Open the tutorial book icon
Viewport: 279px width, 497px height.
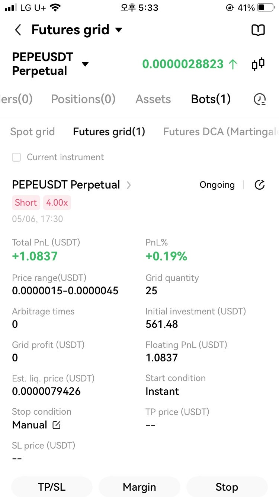tap(258, 30)
